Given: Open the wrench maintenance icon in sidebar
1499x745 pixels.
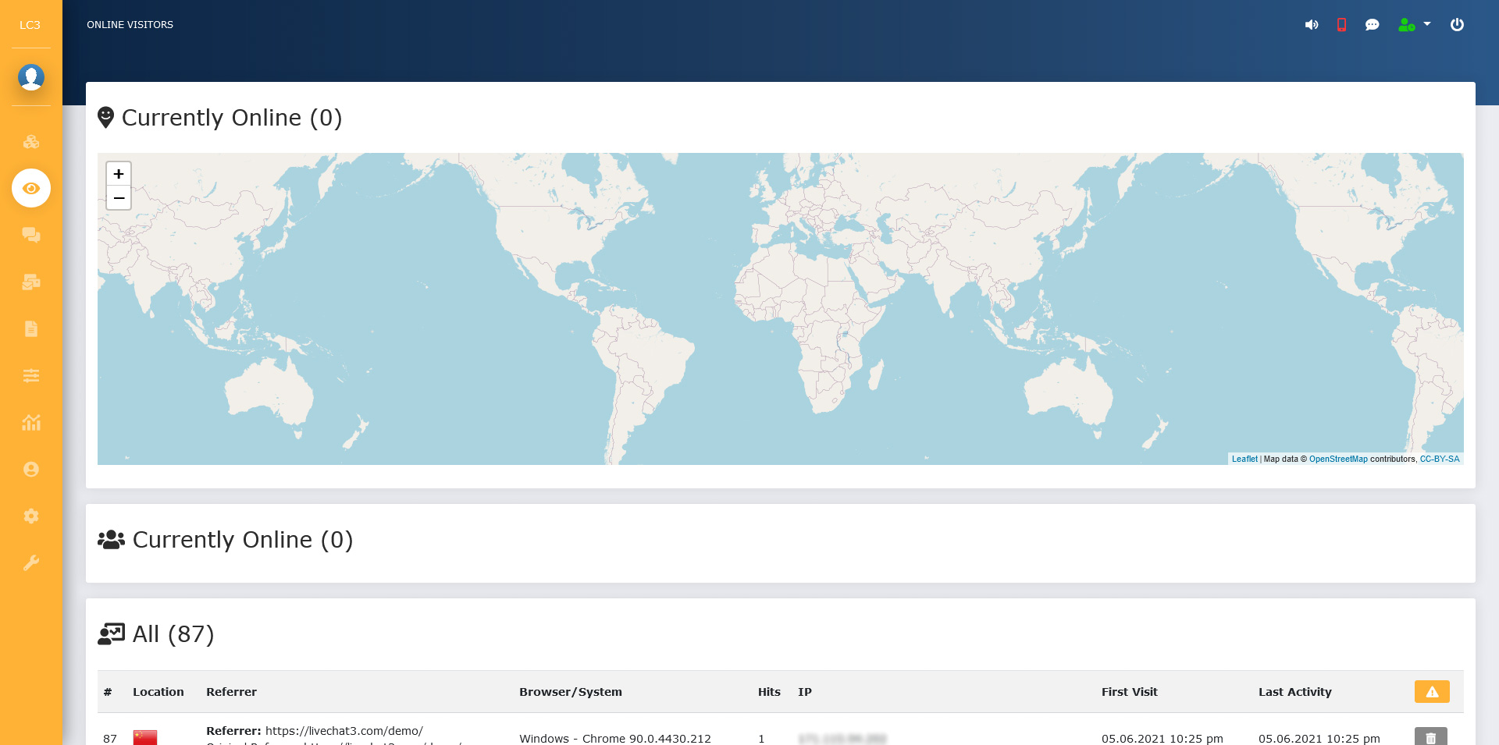Looking at the screenshot, I should [x=31, y=562].
